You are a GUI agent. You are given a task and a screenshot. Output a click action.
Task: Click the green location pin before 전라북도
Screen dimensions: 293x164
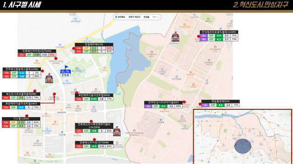tap(116, 17)
